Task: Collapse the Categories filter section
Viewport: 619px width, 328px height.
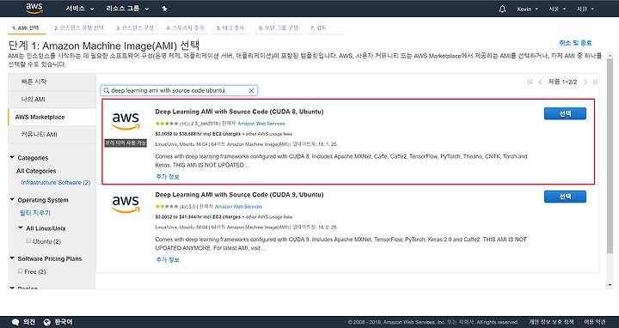Action: point(12,158)
